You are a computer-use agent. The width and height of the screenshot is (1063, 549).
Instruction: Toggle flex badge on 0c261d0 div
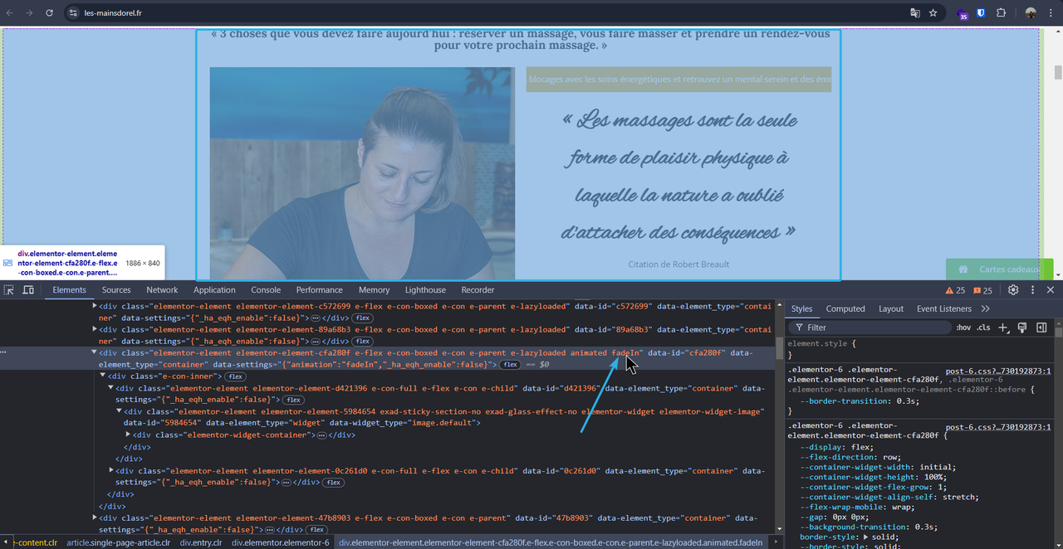[x=334, y=483]
